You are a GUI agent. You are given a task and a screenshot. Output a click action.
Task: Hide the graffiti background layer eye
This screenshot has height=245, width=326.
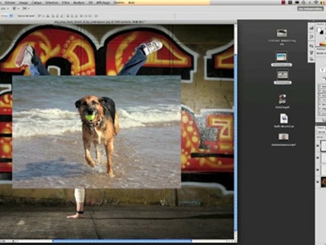[318, 182]
